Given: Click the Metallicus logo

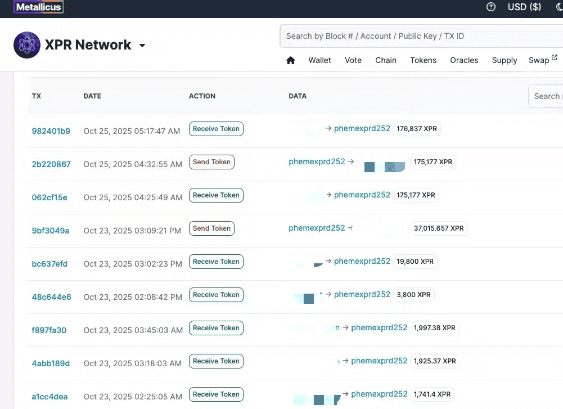Looking at the screenshot, I should pyautogui.click(x=38, y=7).
